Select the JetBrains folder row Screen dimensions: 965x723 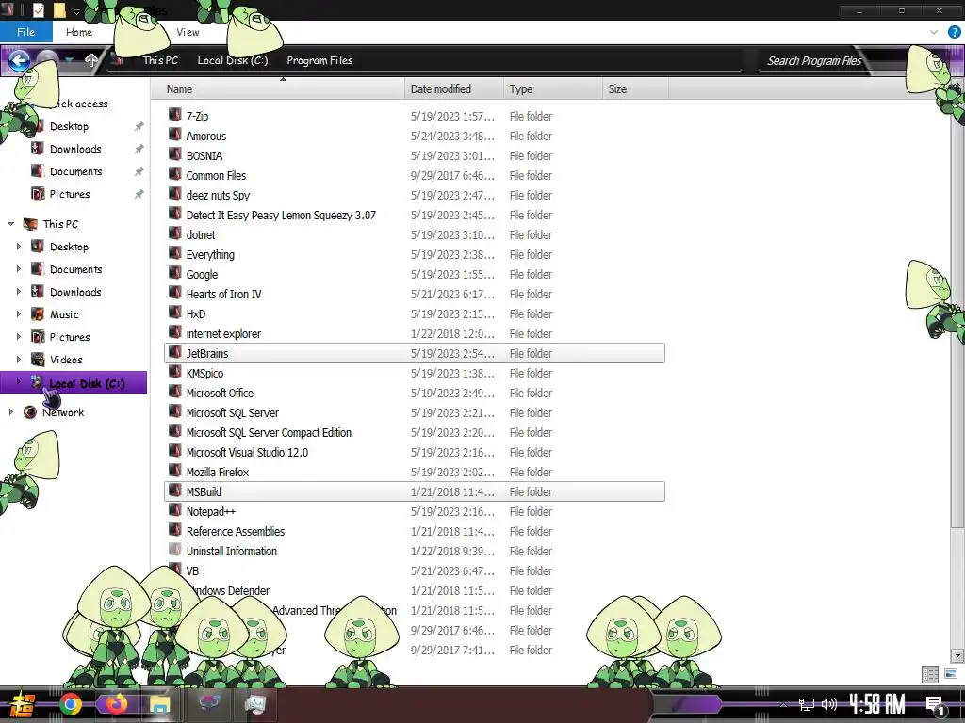[x=415, y=353]
